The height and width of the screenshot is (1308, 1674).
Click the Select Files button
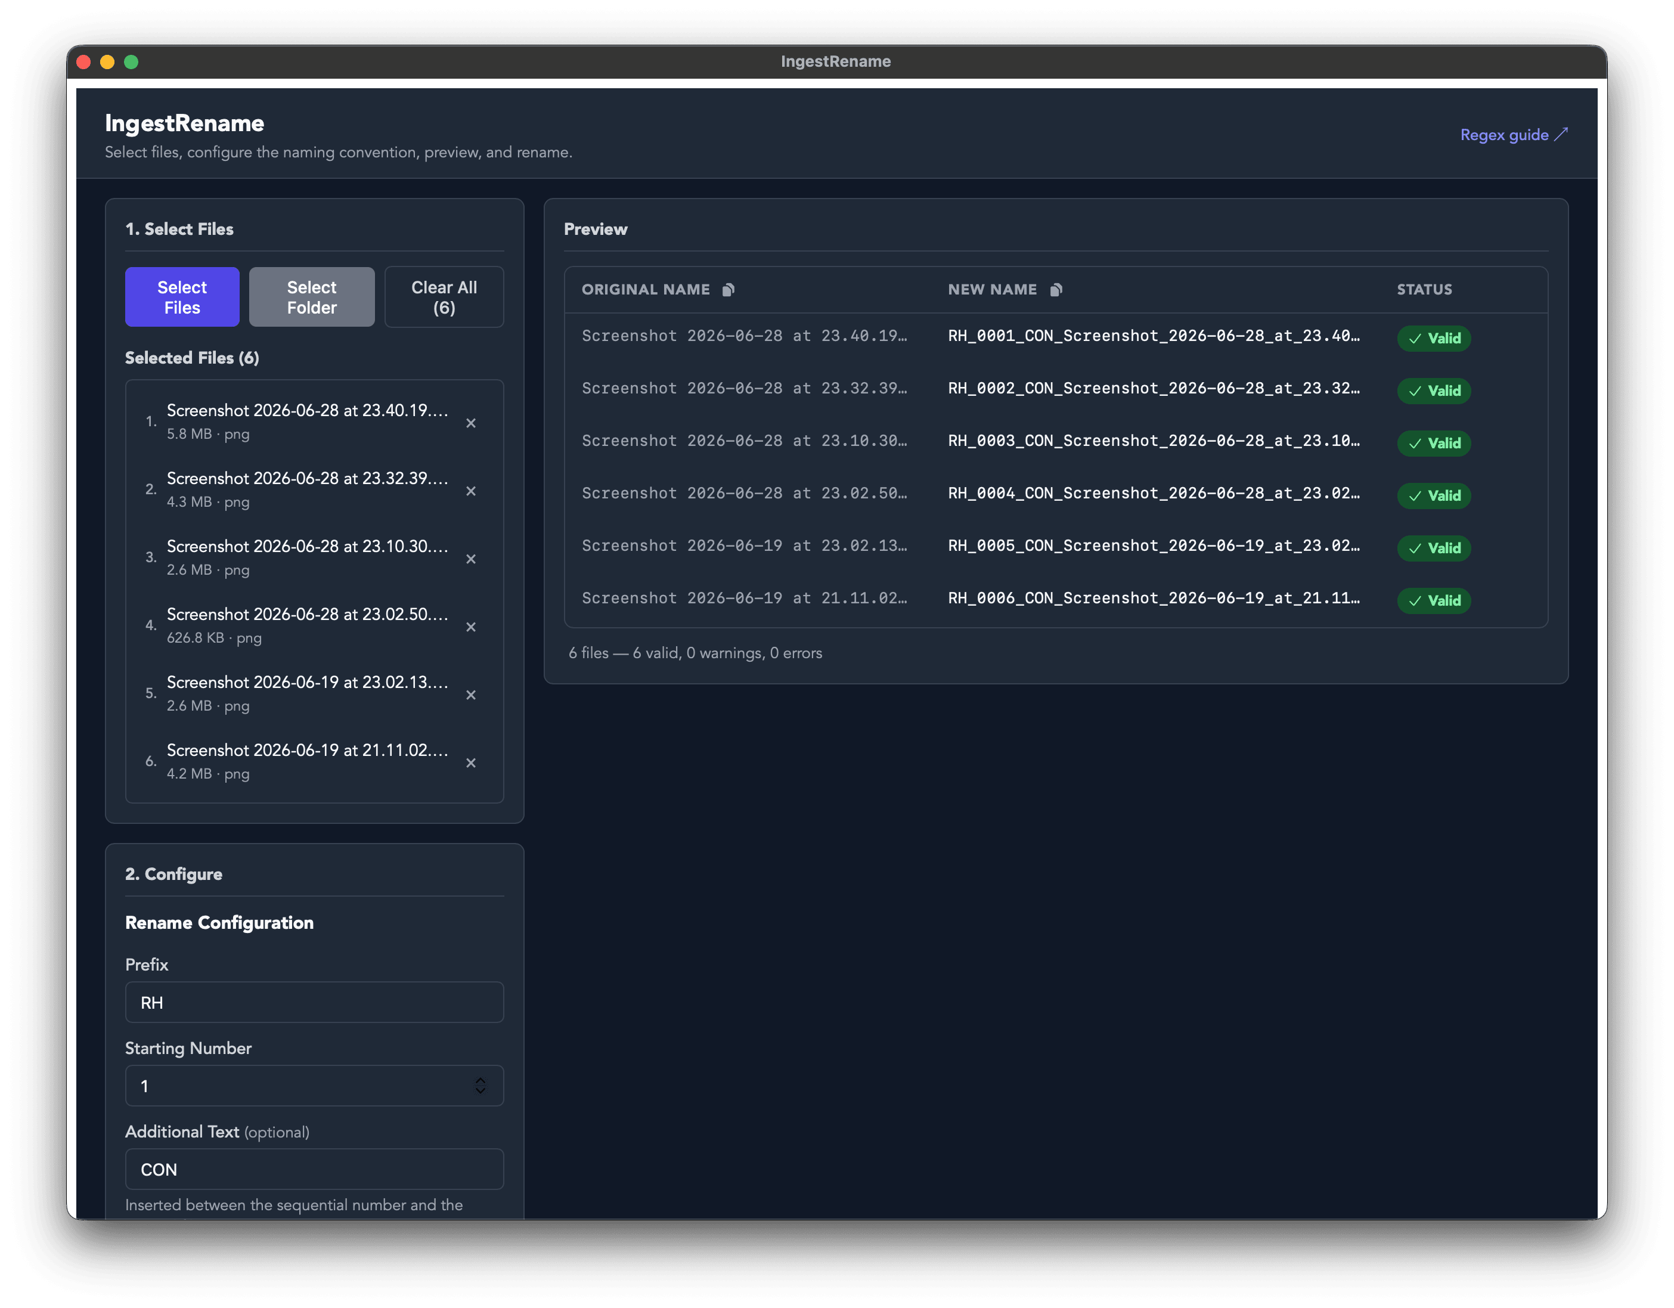pyautogui.click(x=182, y=297)
